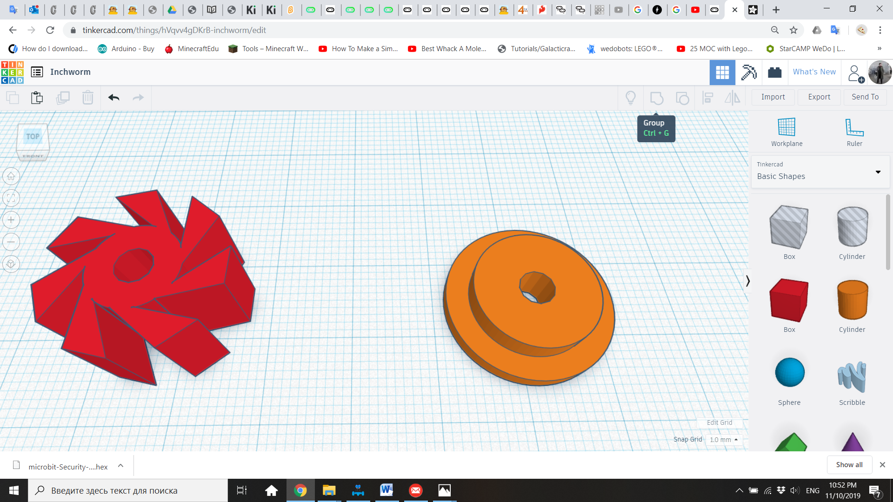Image resolution: width=893 pixels, height=502 pixels.
Task: Toggle the Show all lightbulb icon
Action: (631, 98)
